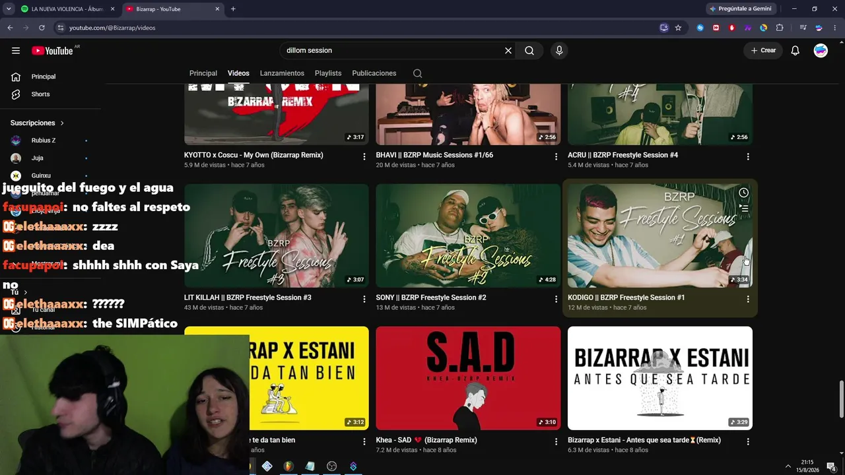The image size is (845, 475).
Task: Open options menu for BHAVI Music Sessions video
Action: click(556, 156)
